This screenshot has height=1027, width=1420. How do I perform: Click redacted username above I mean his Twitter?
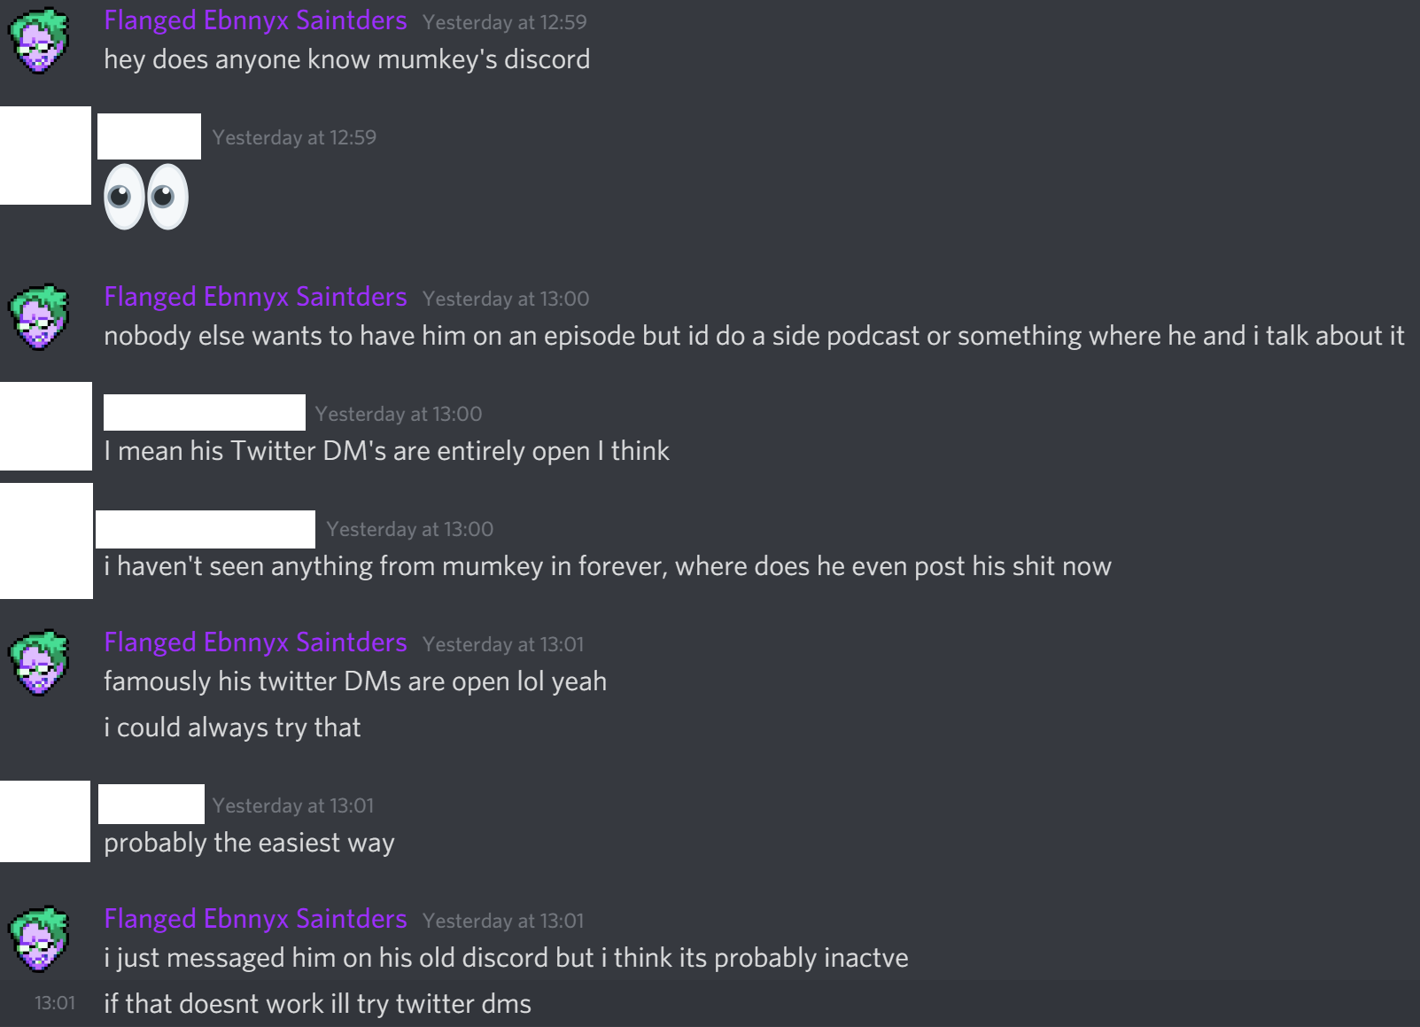(205, 412)
